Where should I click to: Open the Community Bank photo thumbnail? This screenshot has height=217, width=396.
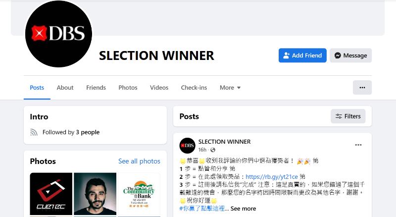coord(139,194)
